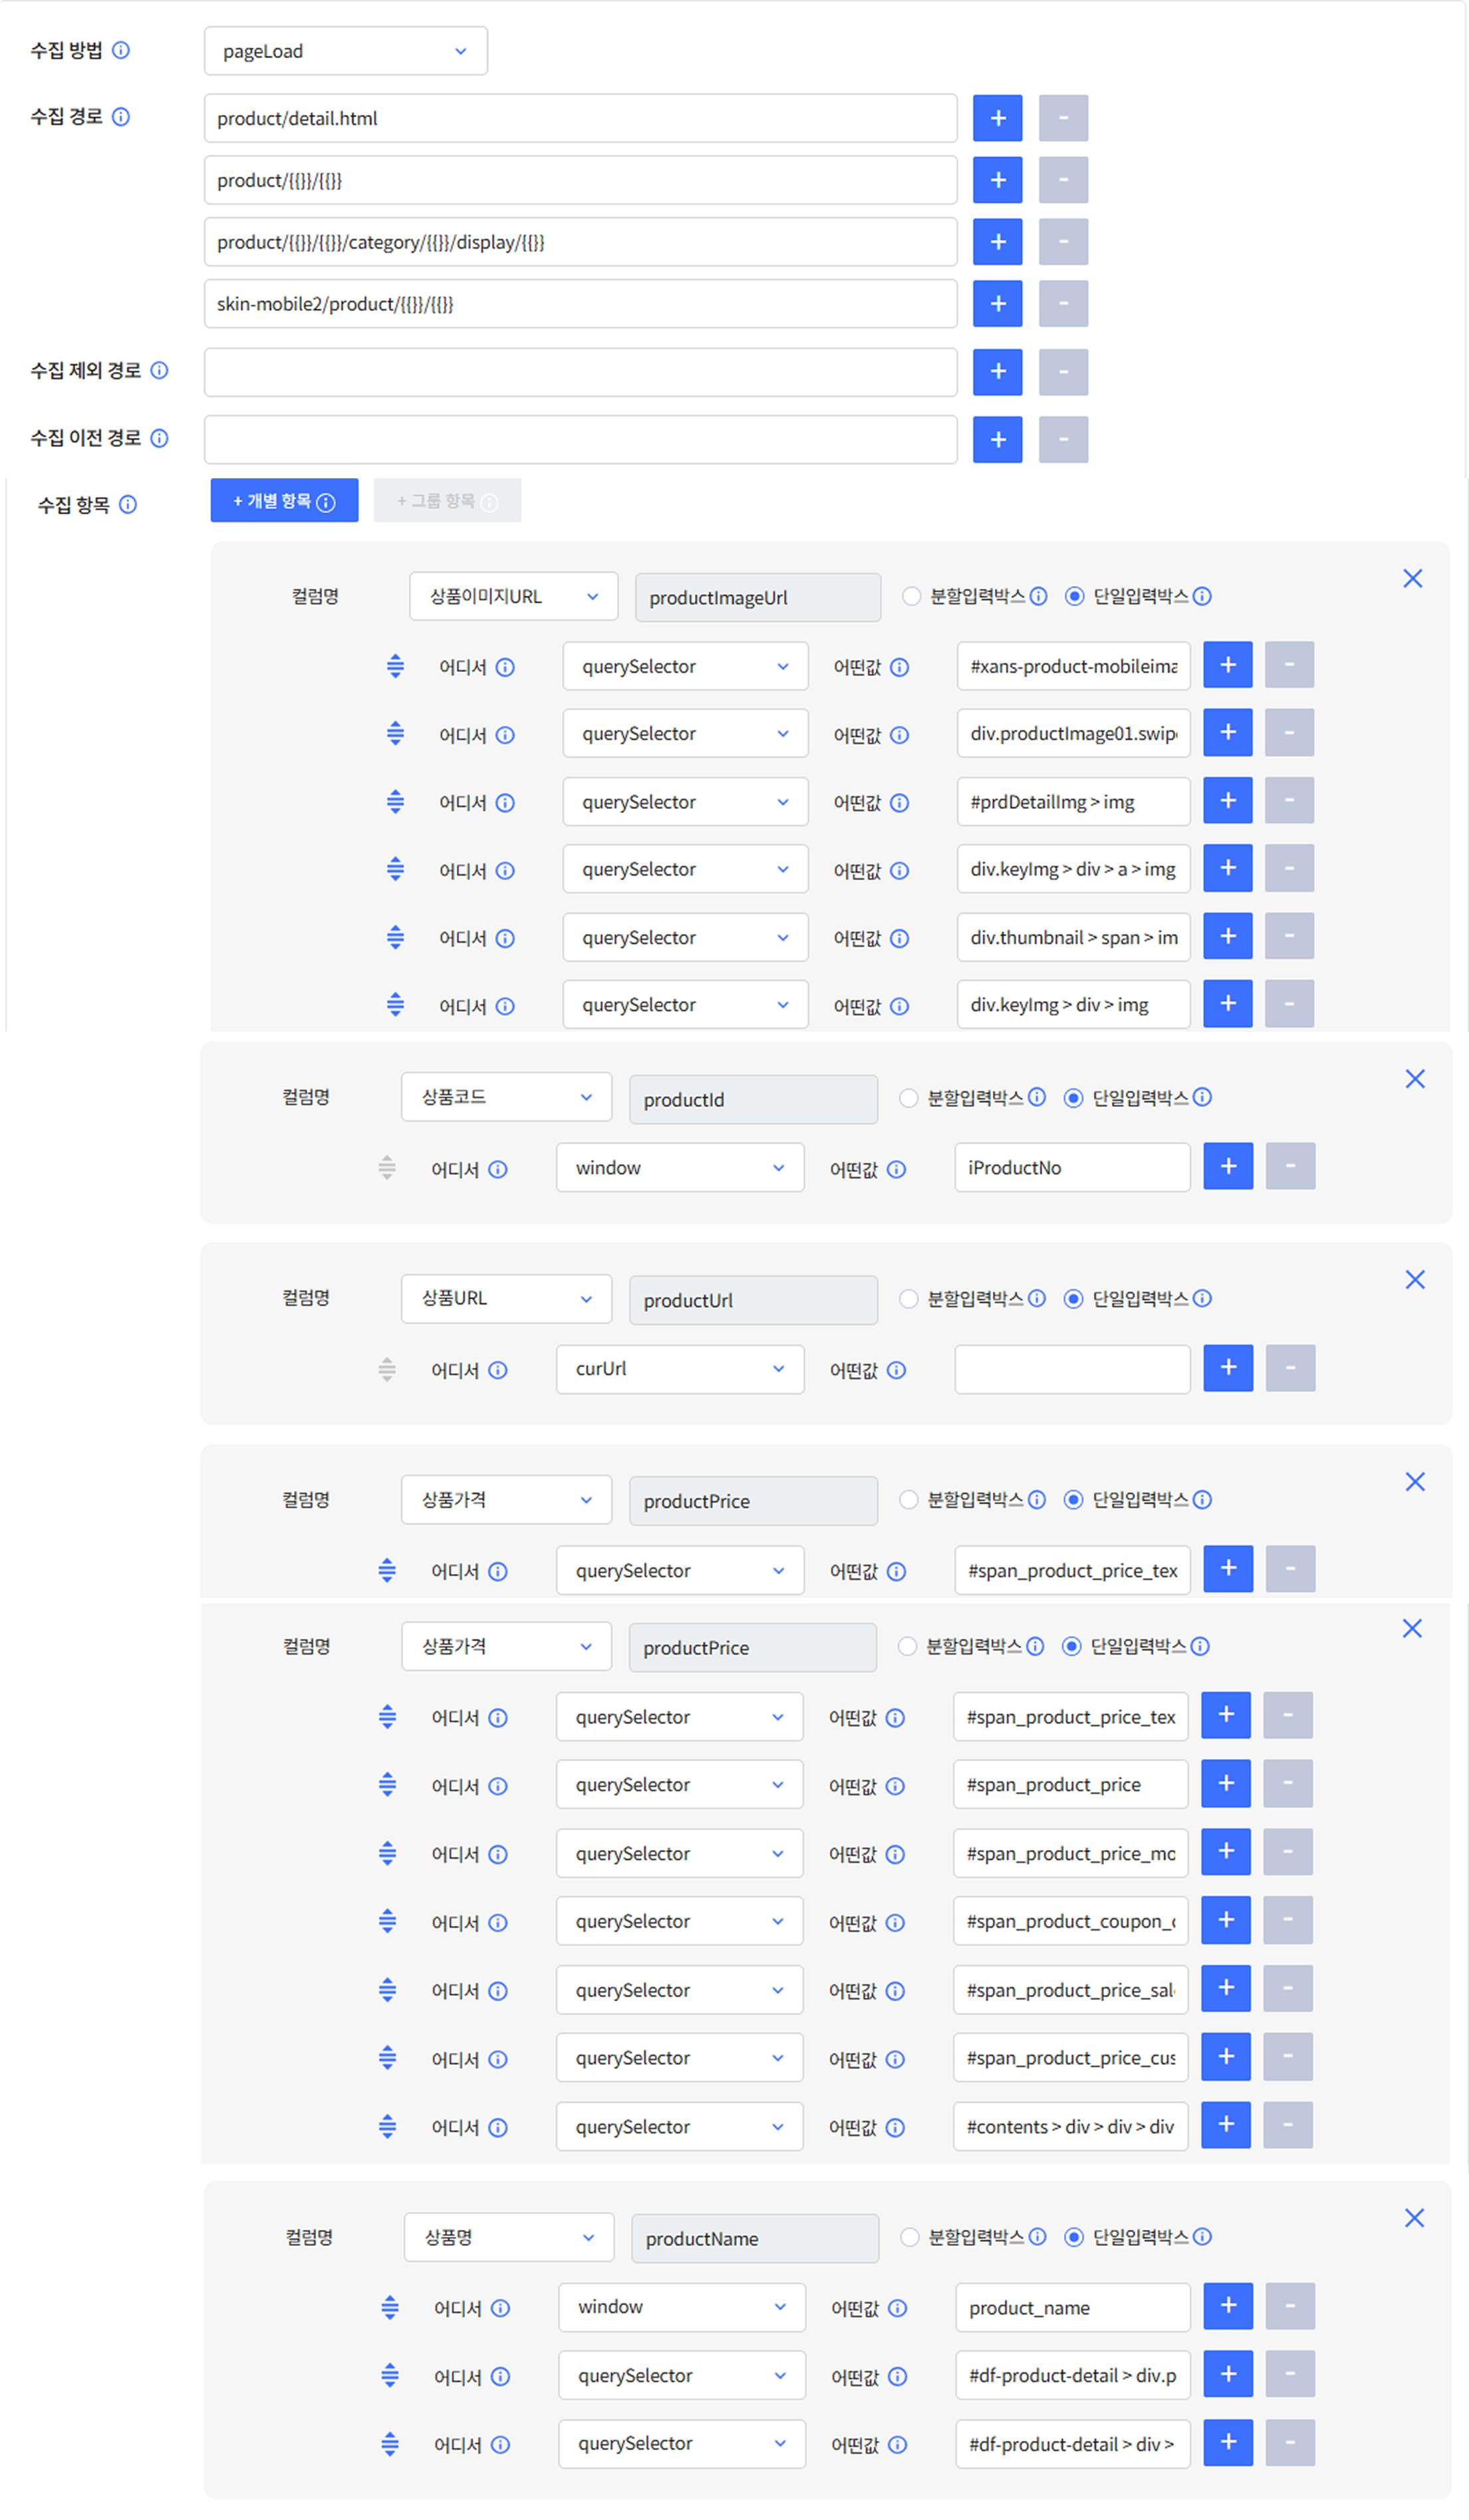Open the 상품코드 column name dropdown
This screenshot has height=2520, width=1469.
coord(507,1098)
